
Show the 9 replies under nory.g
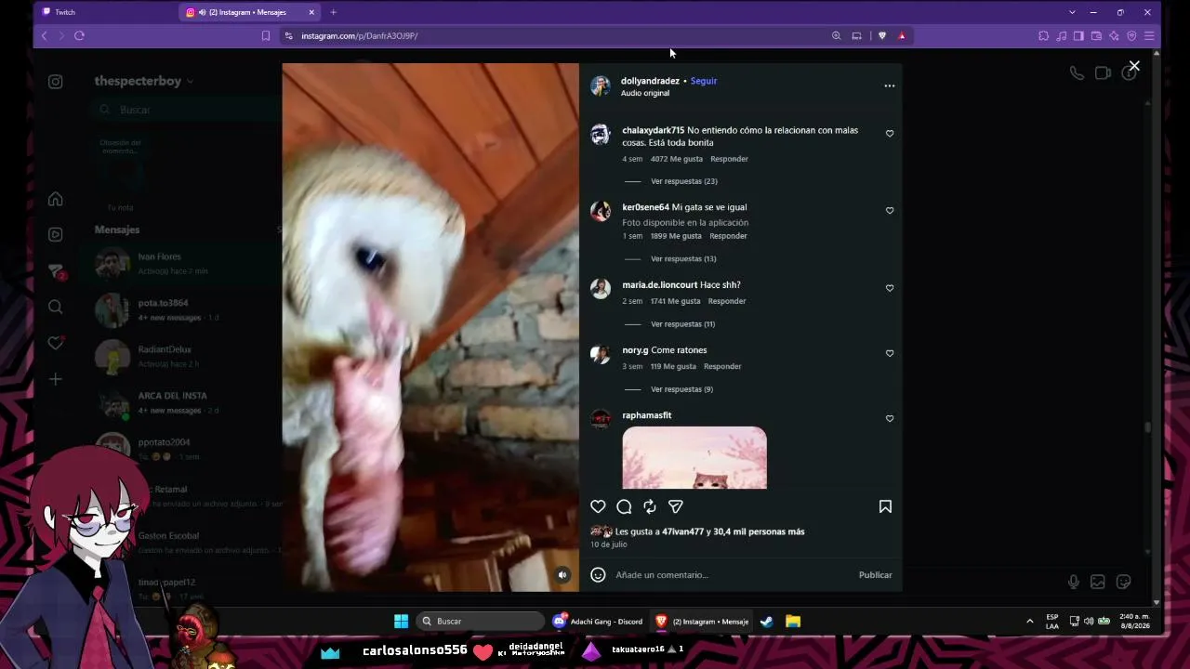682,389
